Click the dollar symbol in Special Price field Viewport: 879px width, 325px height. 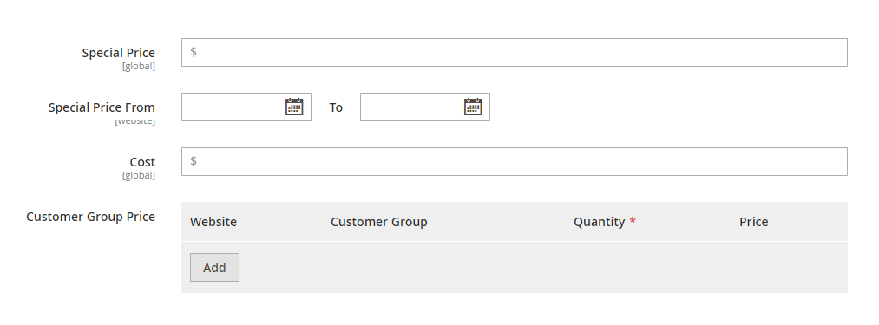(x=194, y=52)
